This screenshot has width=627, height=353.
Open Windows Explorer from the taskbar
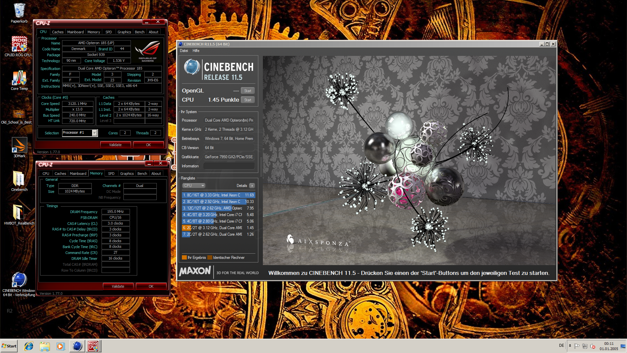point(45,346)
